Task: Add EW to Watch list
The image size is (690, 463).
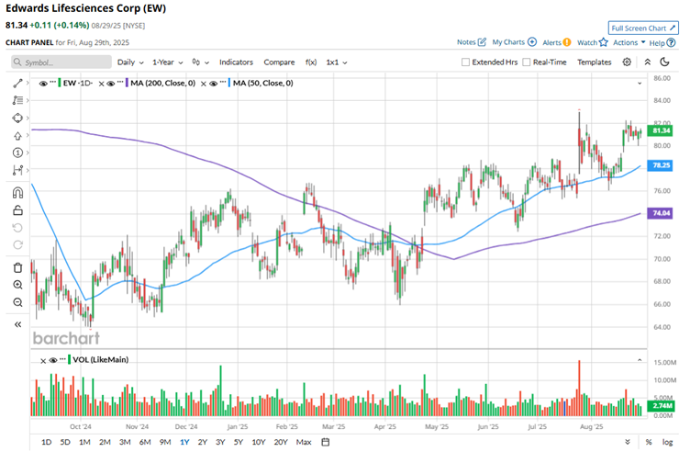Action: pos(593,42)
